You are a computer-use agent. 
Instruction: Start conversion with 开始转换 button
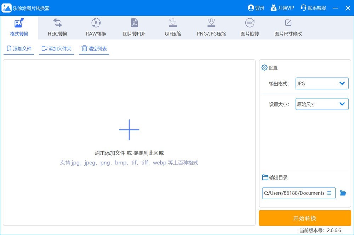305,218
